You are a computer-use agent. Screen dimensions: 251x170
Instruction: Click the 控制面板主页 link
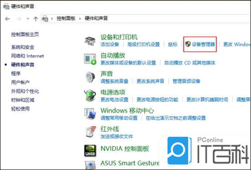25,34
